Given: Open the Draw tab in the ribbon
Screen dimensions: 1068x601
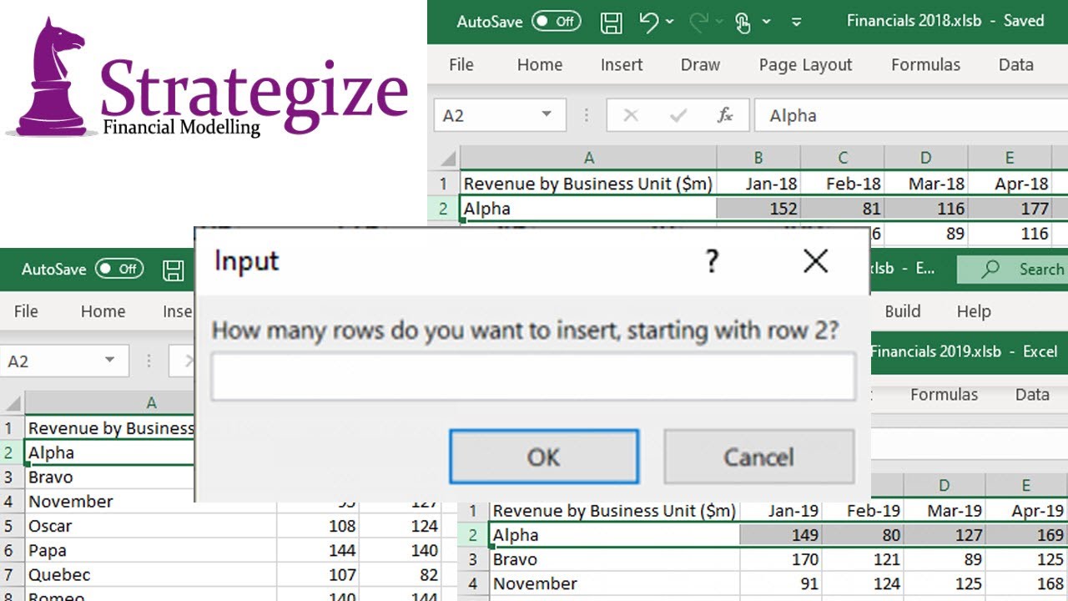Looking at the screenshot, I should [700, 65].
